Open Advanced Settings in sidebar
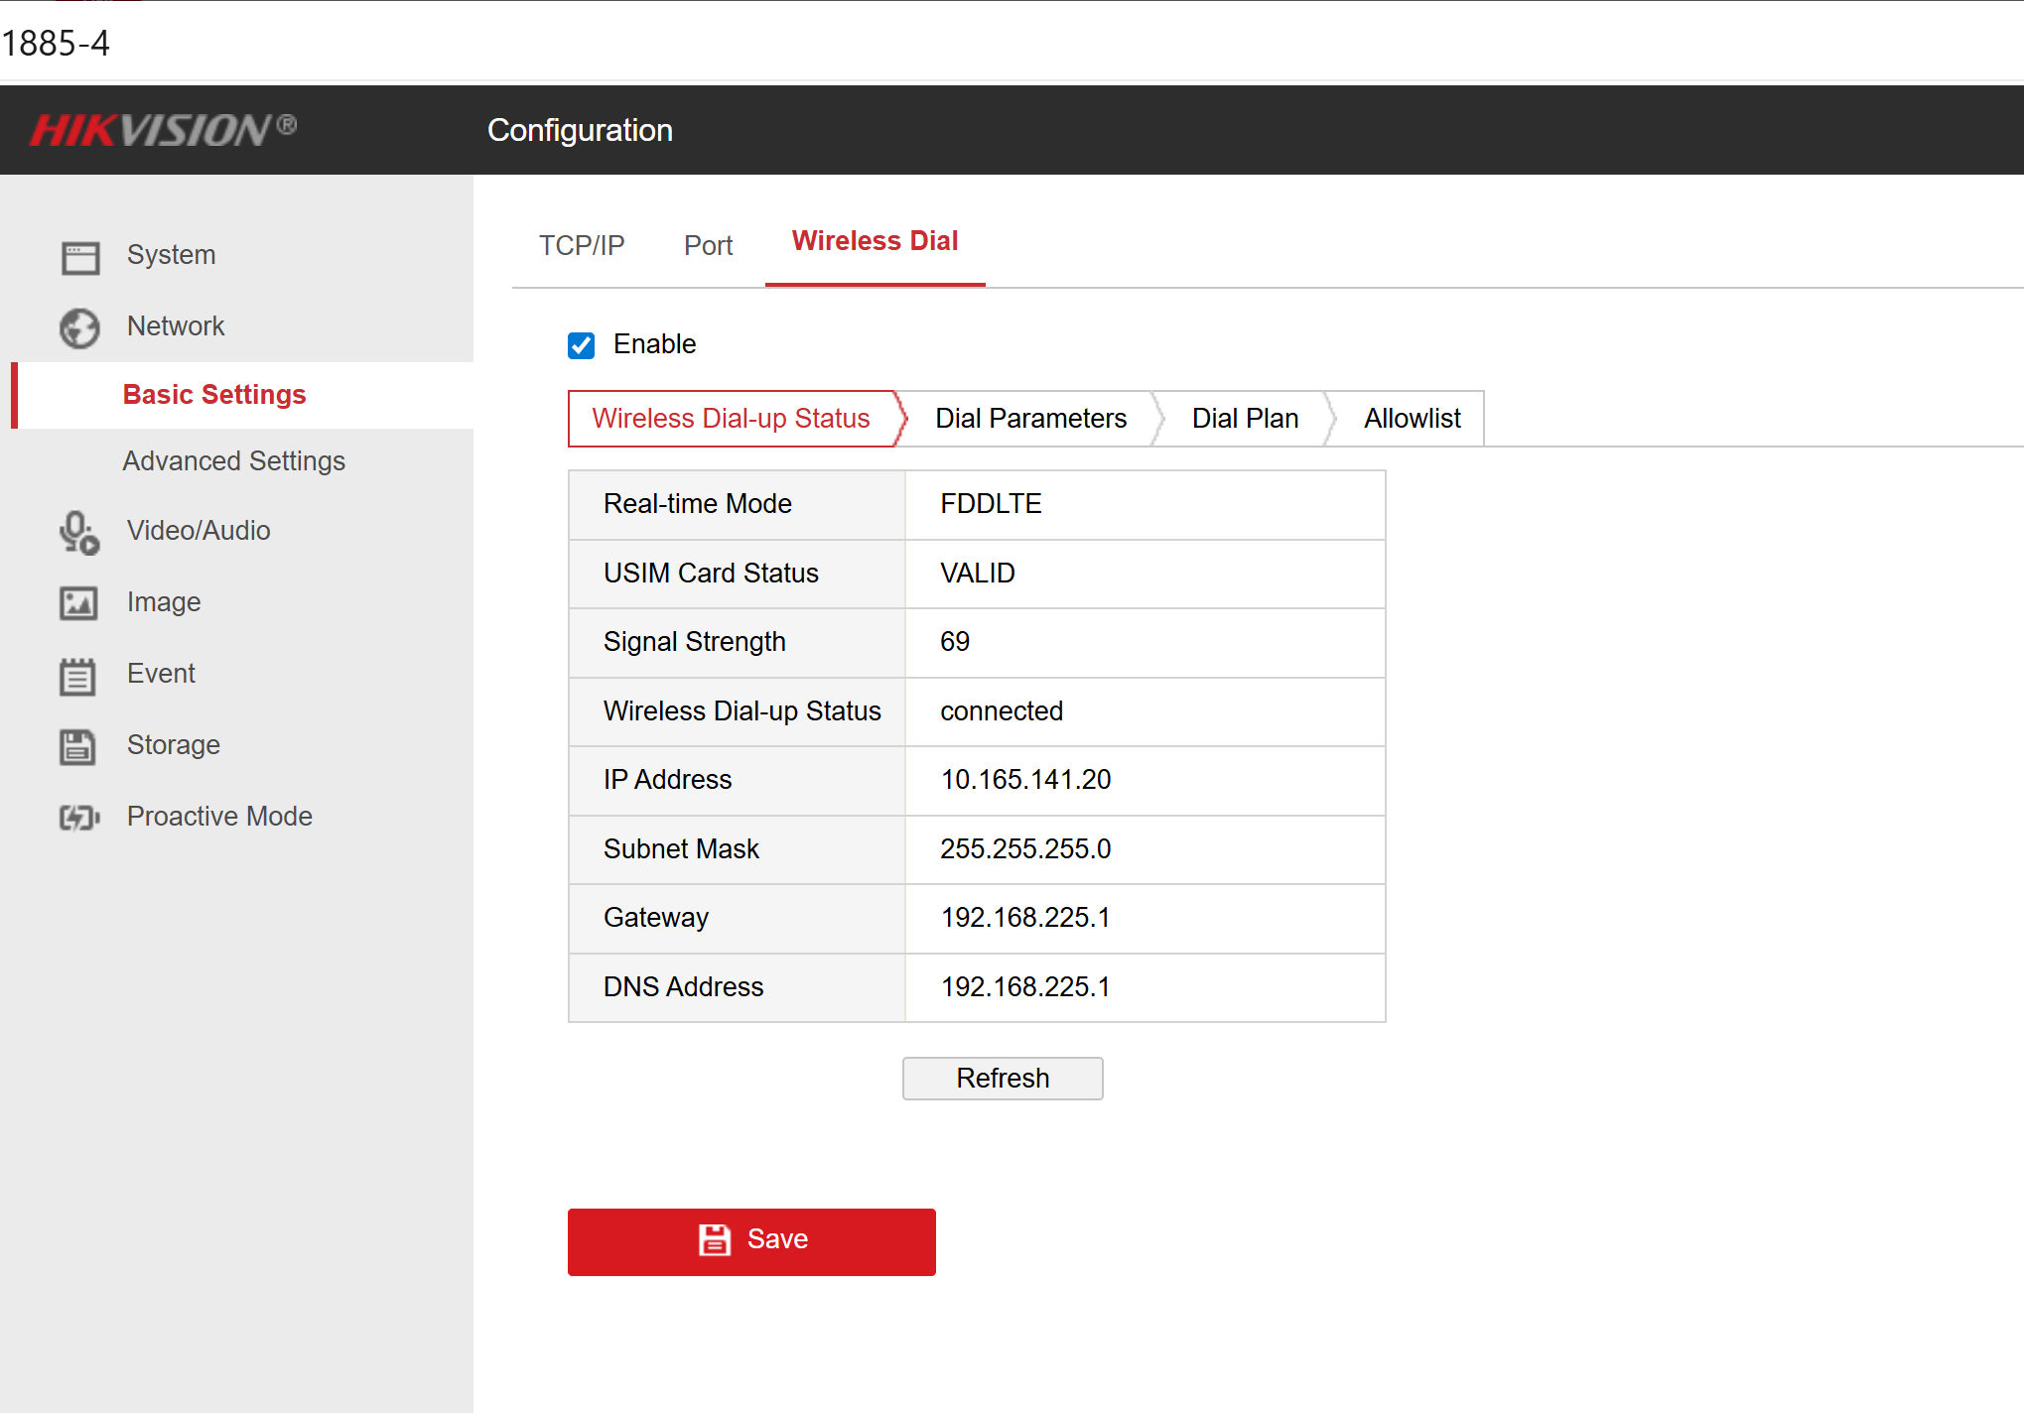The height and width of the screenshot is (1413, 2024). tap(233, 461)
